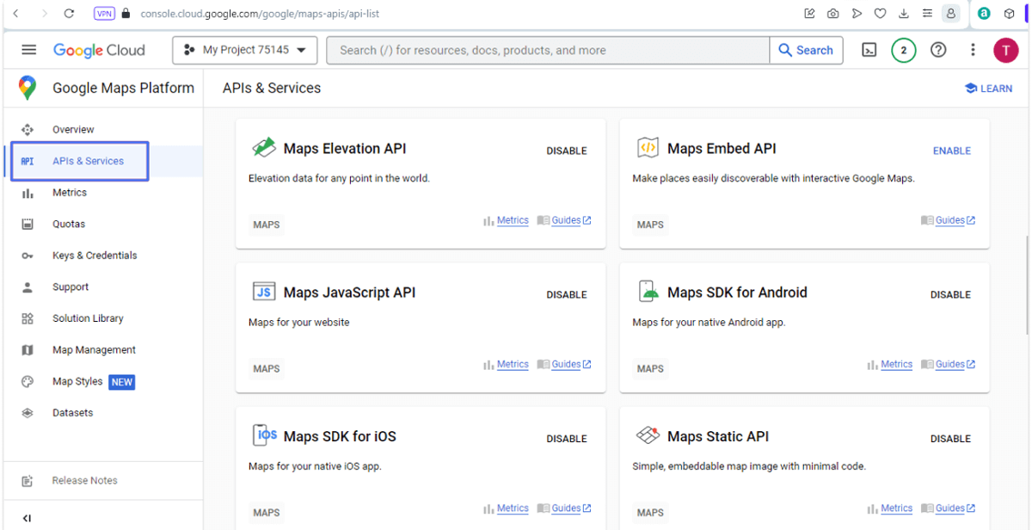Open the Cloud Shell terminal icon
The width and height of the screenshot is (1032, 530).
(869, 50)
